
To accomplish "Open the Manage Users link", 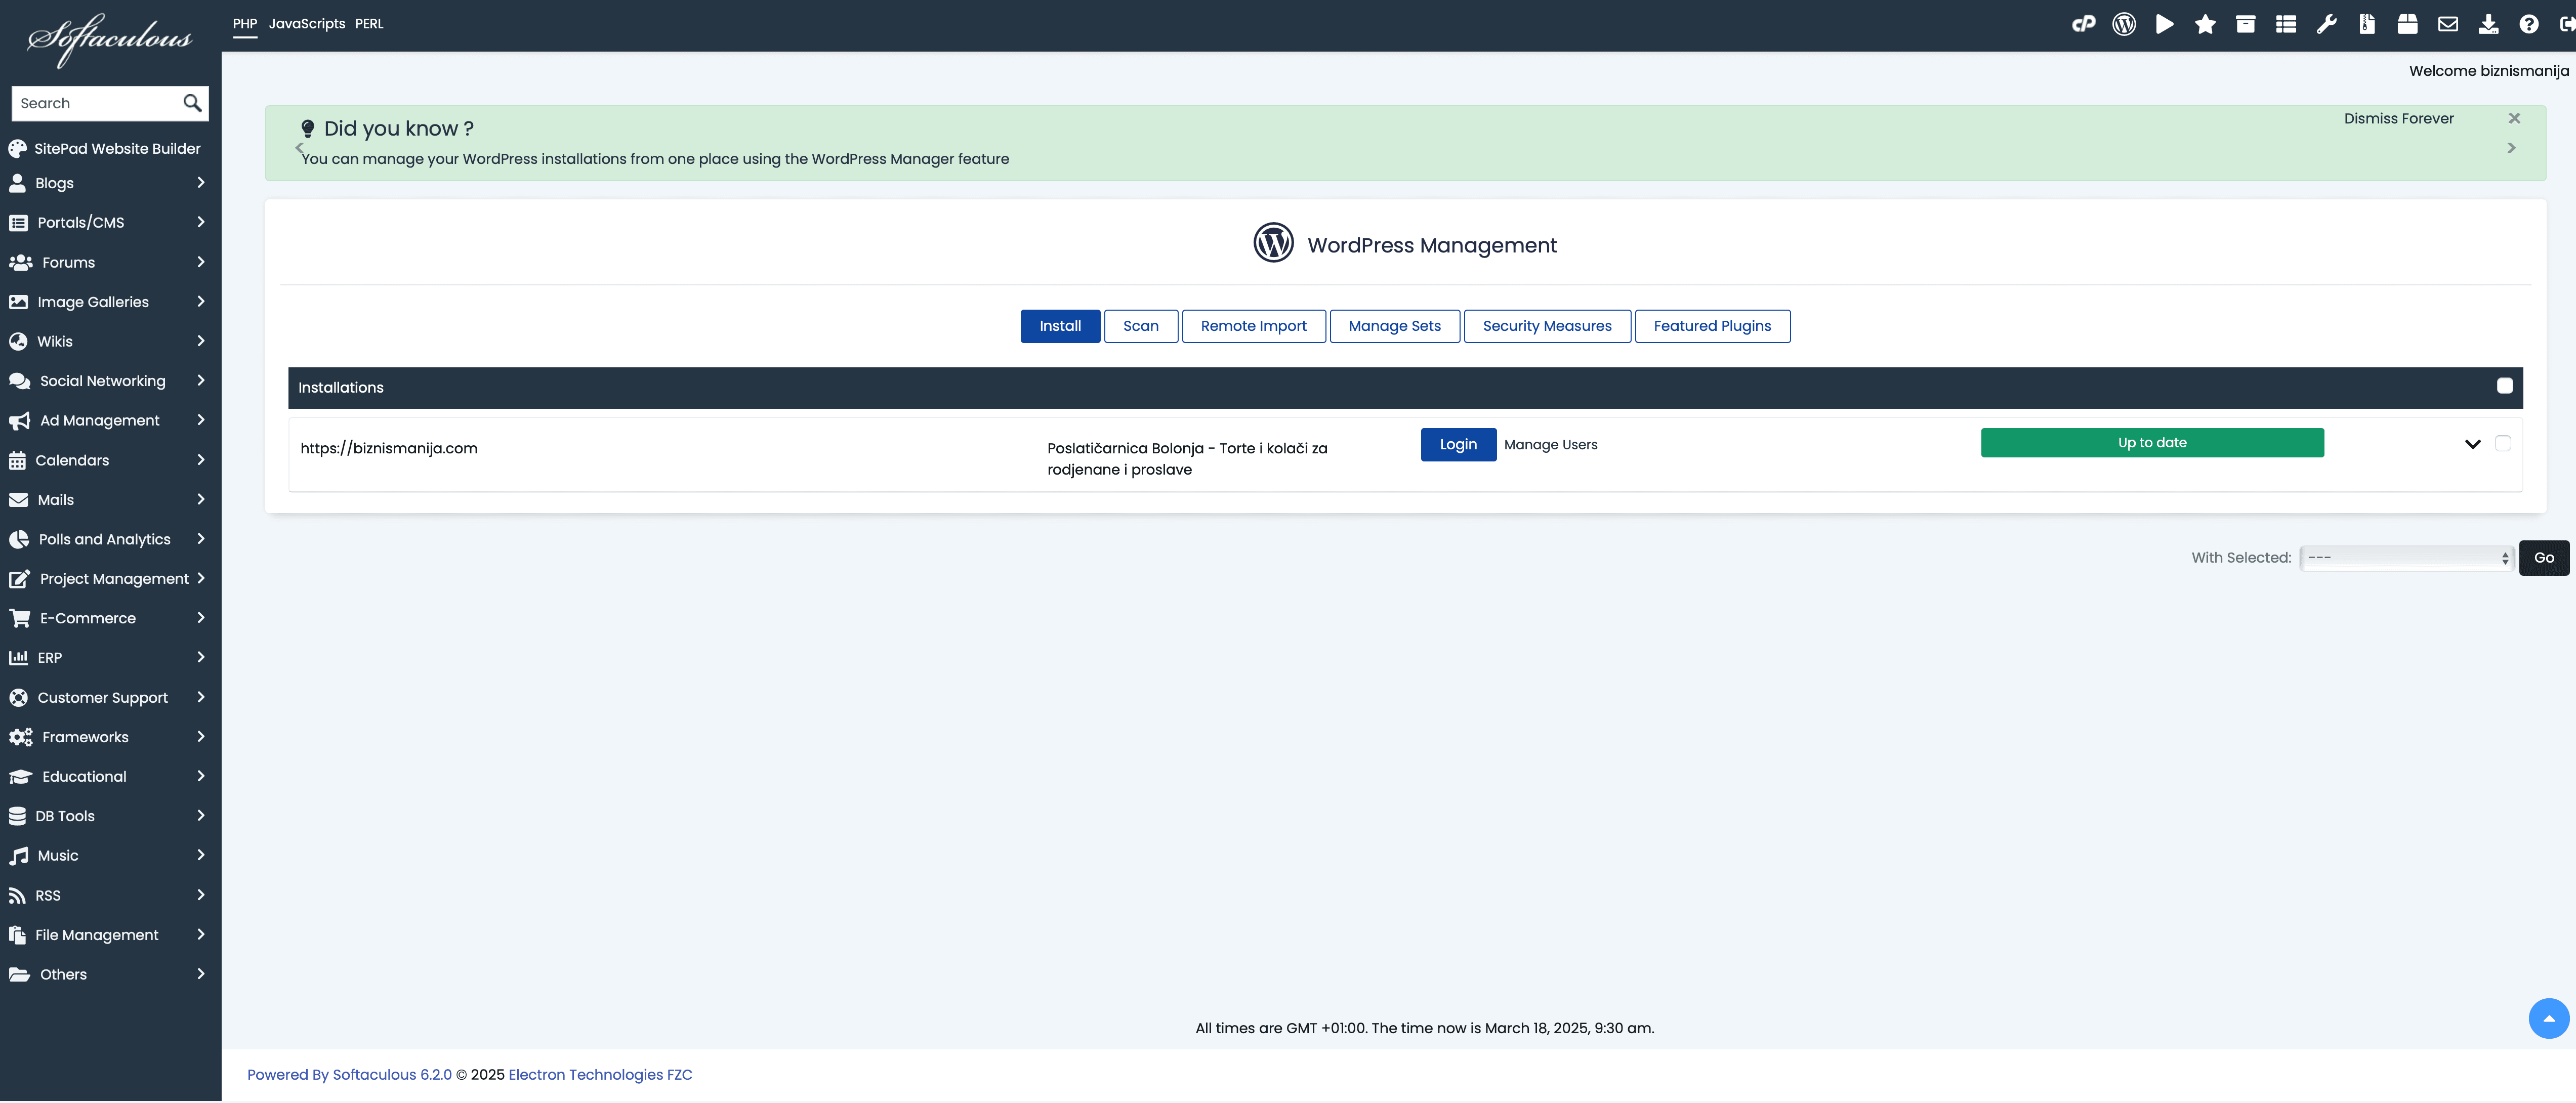I will 1550,445.
